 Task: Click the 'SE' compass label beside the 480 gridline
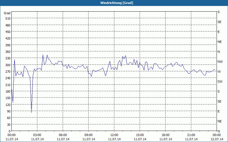(219, 22)
